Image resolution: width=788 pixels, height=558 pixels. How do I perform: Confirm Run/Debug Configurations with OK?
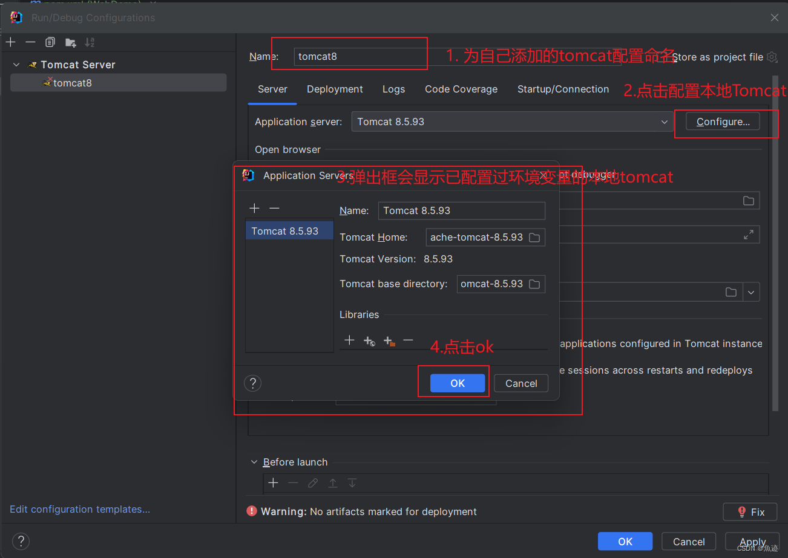pyautogui.click(x=625, y=542)
